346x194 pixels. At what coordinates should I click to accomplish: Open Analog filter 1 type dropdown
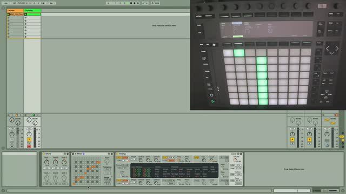click(x=171, y=157)
